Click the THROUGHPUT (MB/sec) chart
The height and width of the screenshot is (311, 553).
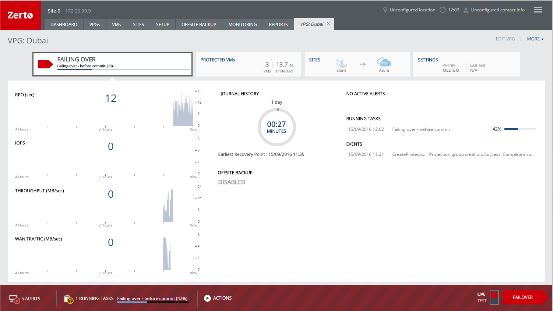[105, 205]
